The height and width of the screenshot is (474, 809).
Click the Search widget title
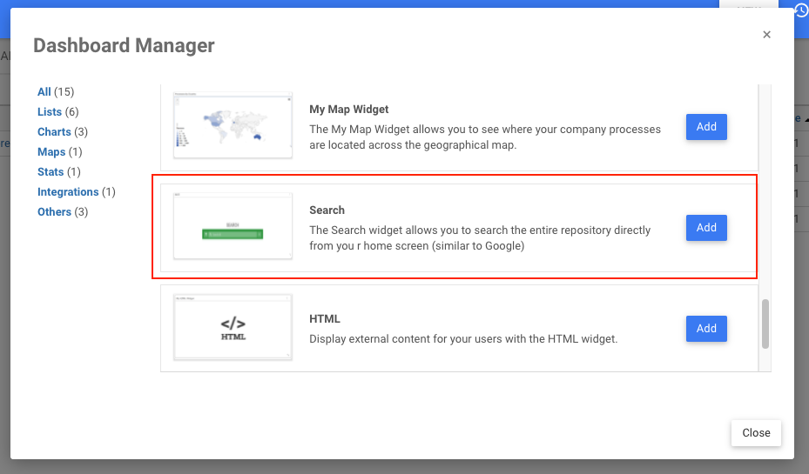pyautogui.click(x=327, y=210)
